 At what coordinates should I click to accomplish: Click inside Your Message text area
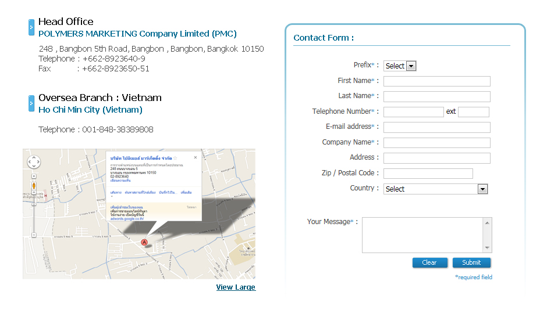[423, 235]
